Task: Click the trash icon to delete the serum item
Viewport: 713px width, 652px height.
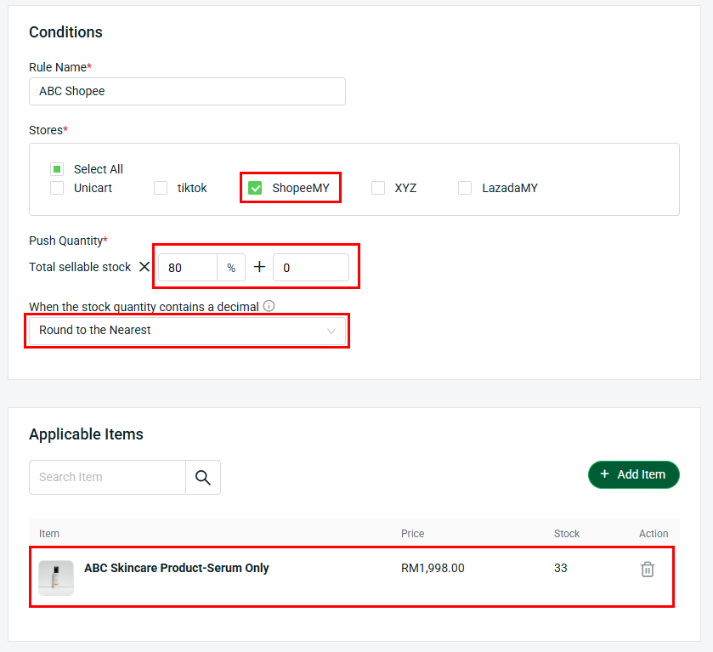Action: (647, 570)
